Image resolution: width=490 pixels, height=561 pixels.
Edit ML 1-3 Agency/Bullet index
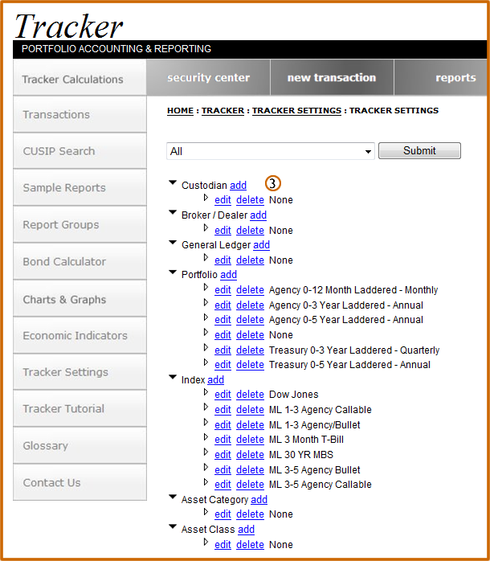click(x=223, y=424)
